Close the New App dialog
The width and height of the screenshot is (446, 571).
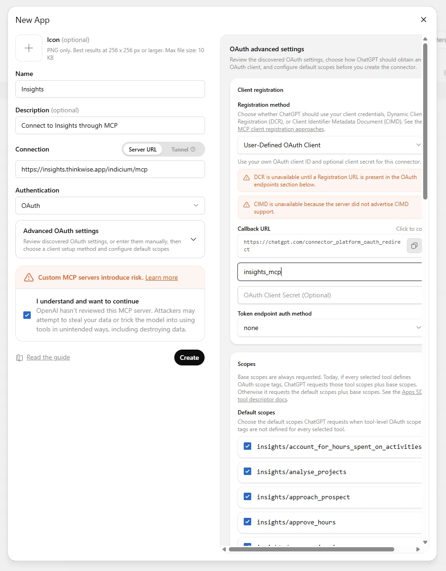(x=424, y=20)
